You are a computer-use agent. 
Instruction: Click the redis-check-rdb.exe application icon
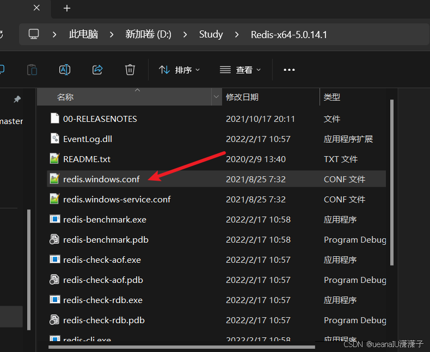pyautogui.click(x=55, y=300)
